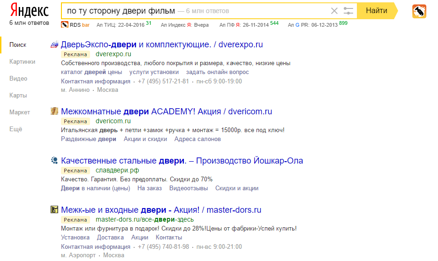The height and width of the screenshot is (261, 438).
Task: Click the Ап Индекс Я: Вчера indicator
Action: 185,25
